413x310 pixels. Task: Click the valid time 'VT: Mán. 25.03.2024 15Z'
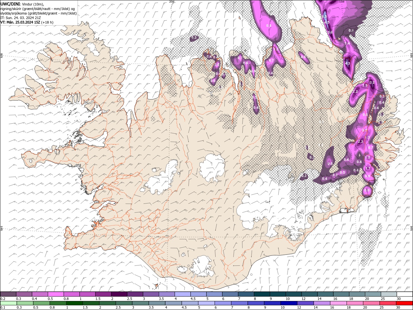tap(20, 22)
